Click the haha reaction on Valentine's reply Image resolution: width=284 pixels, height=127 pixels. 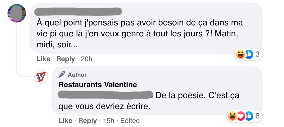click(x=232, y=116)
